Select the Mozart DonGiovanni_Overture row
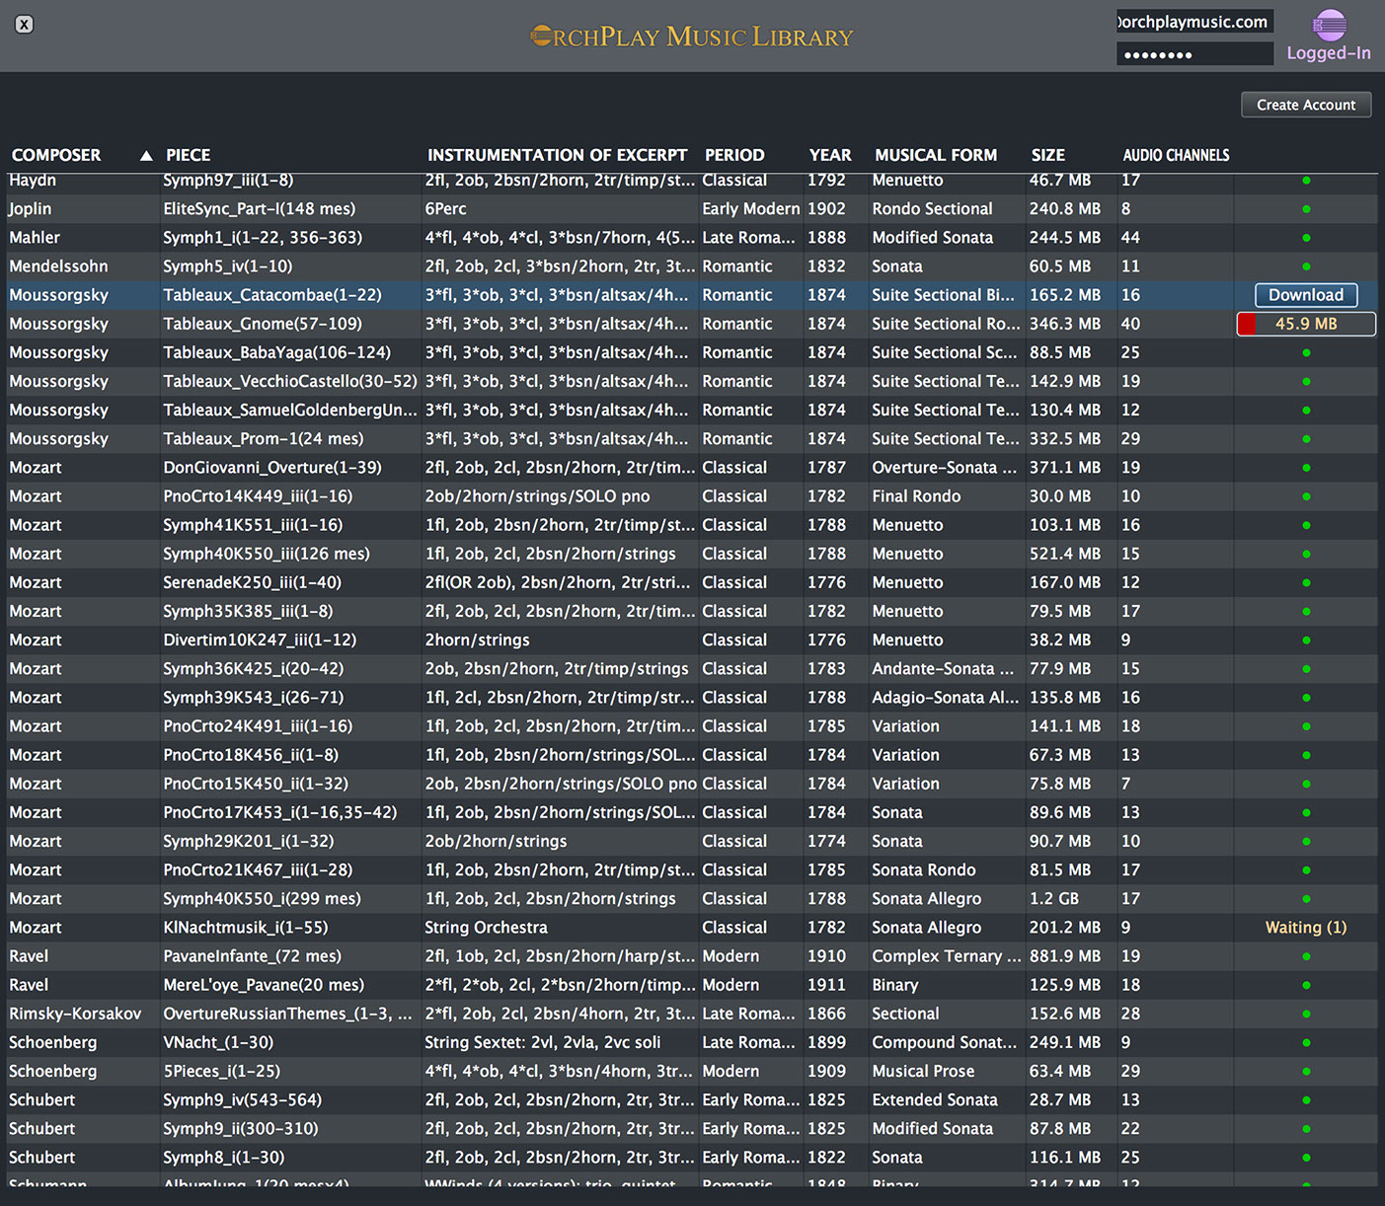1385x1206 pixels. click(271, 468)
